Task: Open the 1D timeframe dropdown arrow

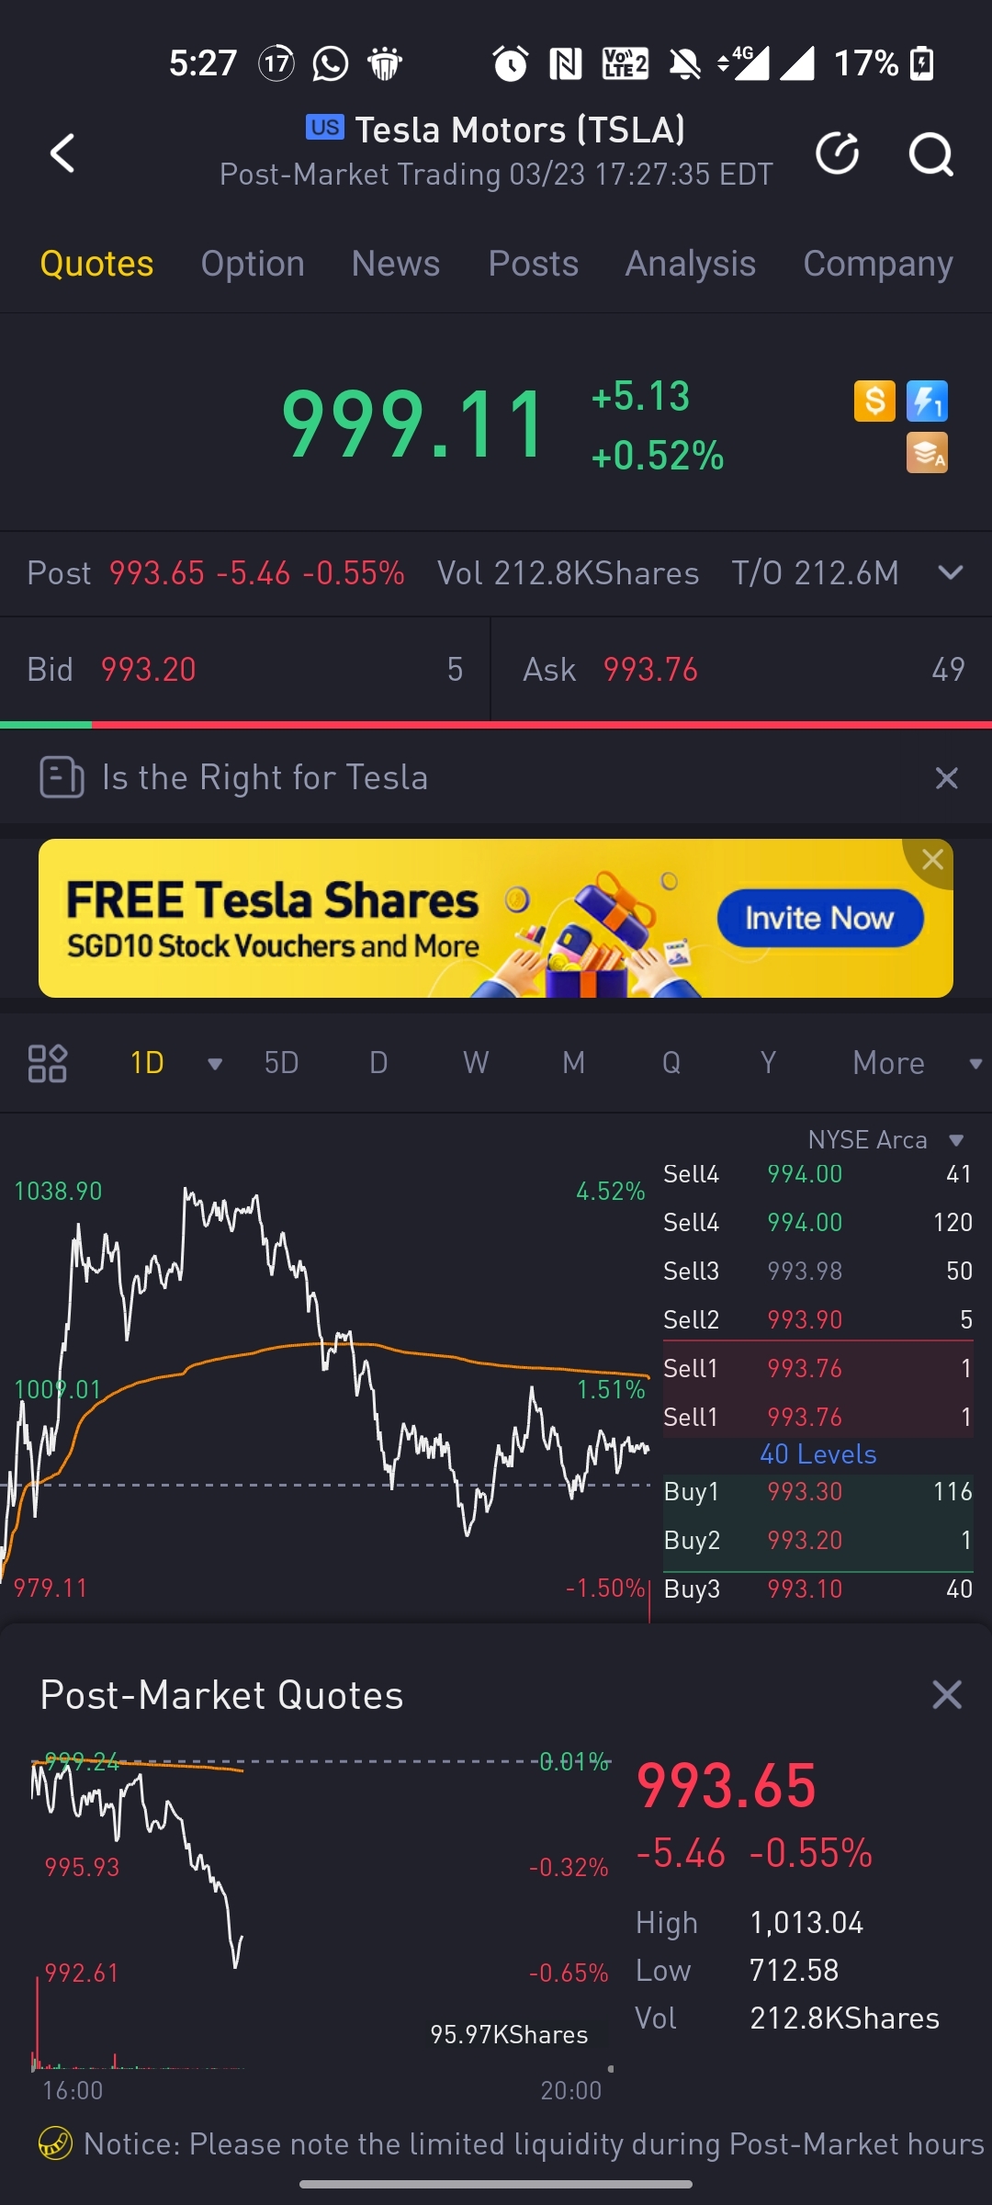Action: [215, 1064]
